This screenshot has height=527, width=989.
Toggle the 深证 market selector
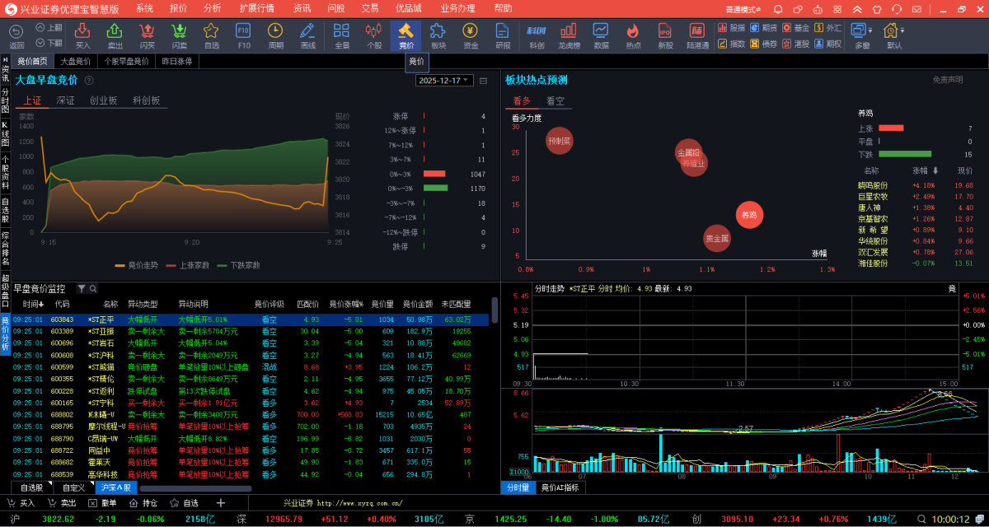point(66,100)
